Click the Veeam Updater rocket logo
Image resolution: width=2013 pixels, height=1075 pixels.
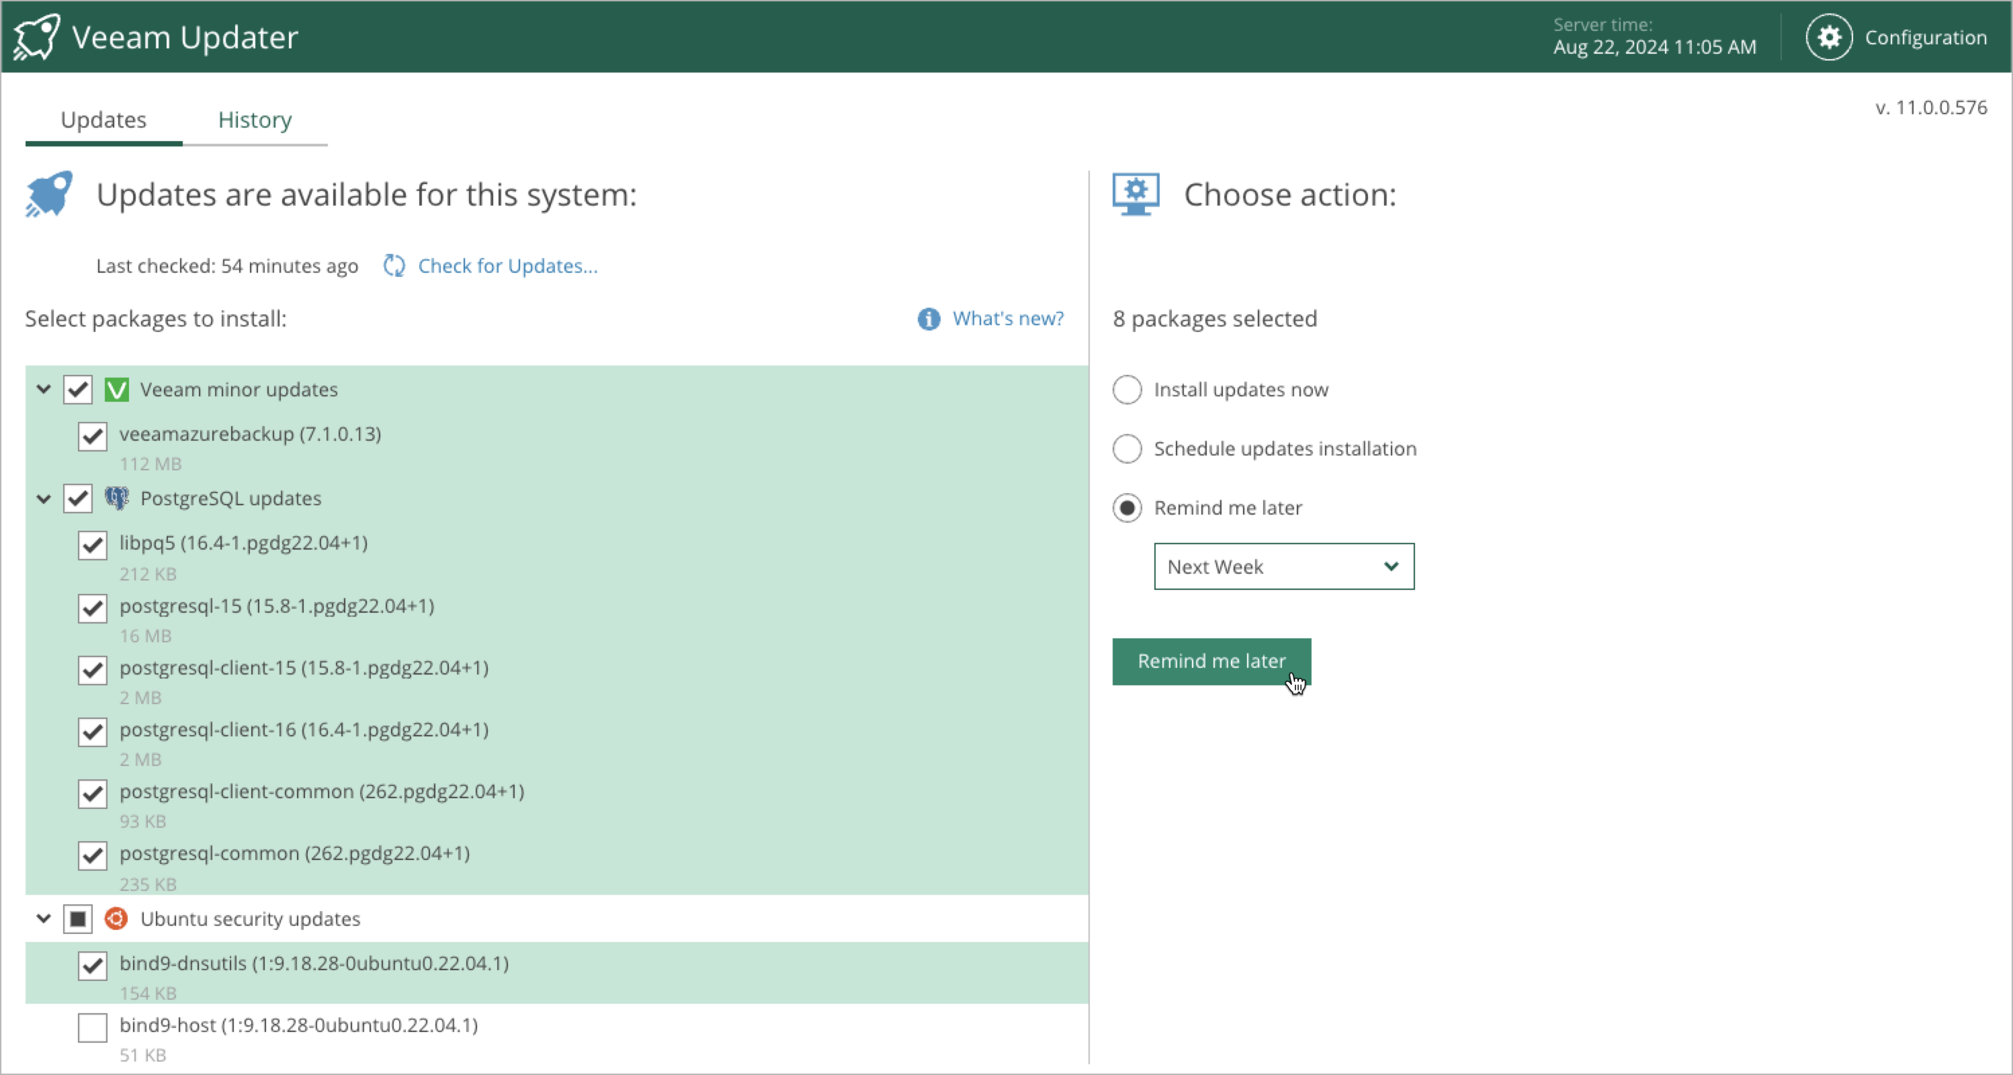[x=37, y=37]
